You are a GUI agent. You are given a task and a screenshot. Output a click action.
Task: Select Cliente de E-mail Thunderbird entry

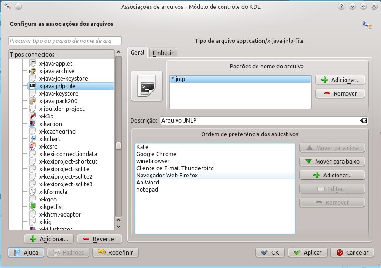pyautogui.click(x=215, y=168)
